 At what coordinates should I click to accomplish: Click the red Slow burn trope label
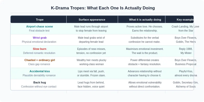[39, 49]
